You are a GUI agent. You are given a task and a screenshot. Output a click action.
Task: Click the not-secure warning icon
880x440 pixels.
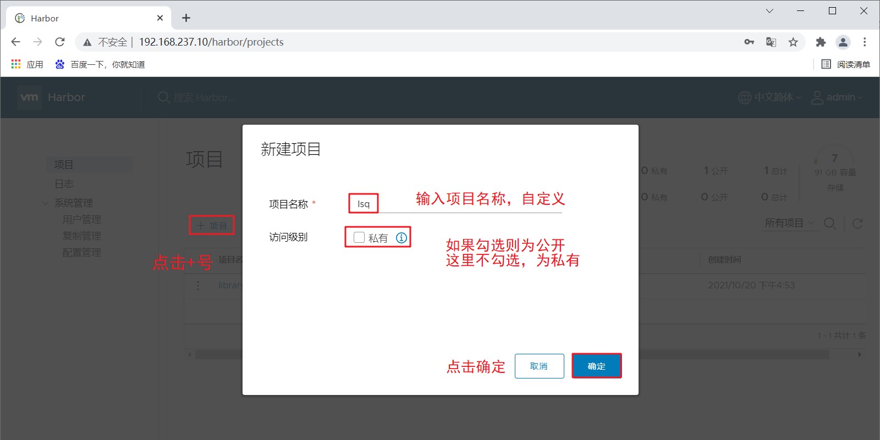click(87, 42)
